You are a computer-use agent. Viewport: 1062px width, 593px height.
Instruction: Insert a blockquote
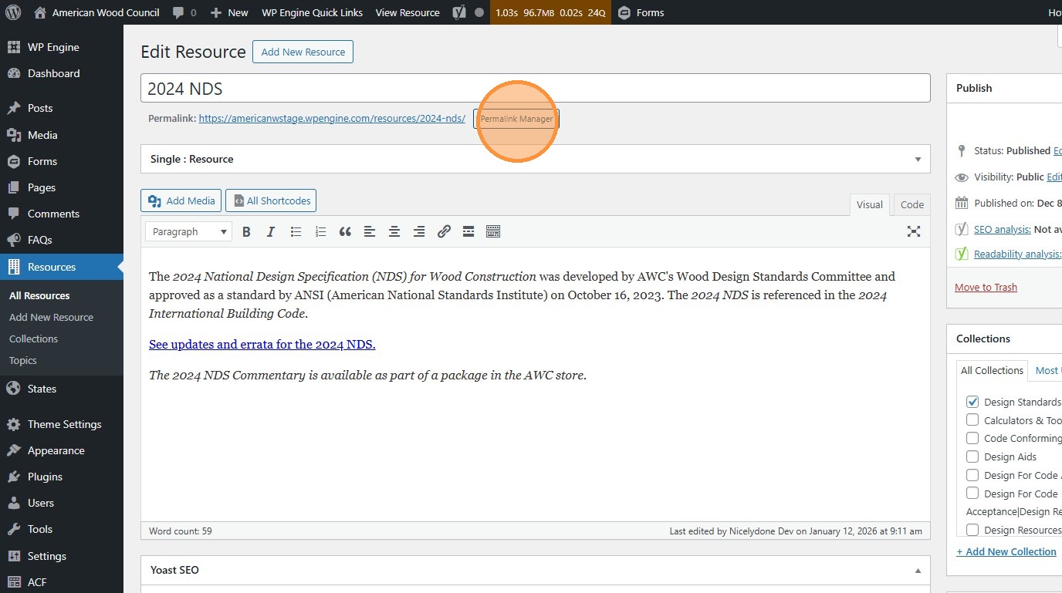point(345,231)
